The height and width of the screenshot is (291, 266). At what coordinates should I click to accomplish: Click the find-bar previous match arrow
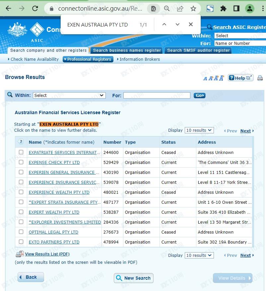click(x=164, y=25)
